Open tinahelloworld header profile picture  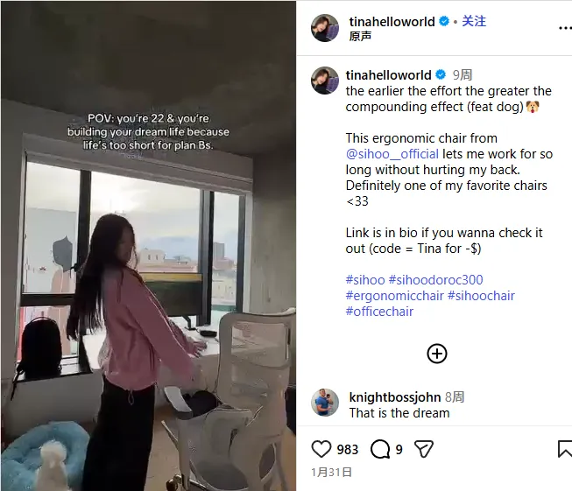click(x=325, y=28)
